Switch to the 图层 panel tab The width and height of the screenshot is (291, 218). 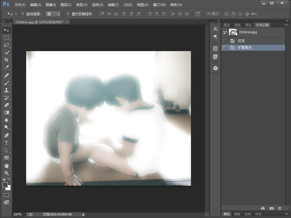click(x=226, y=25)
